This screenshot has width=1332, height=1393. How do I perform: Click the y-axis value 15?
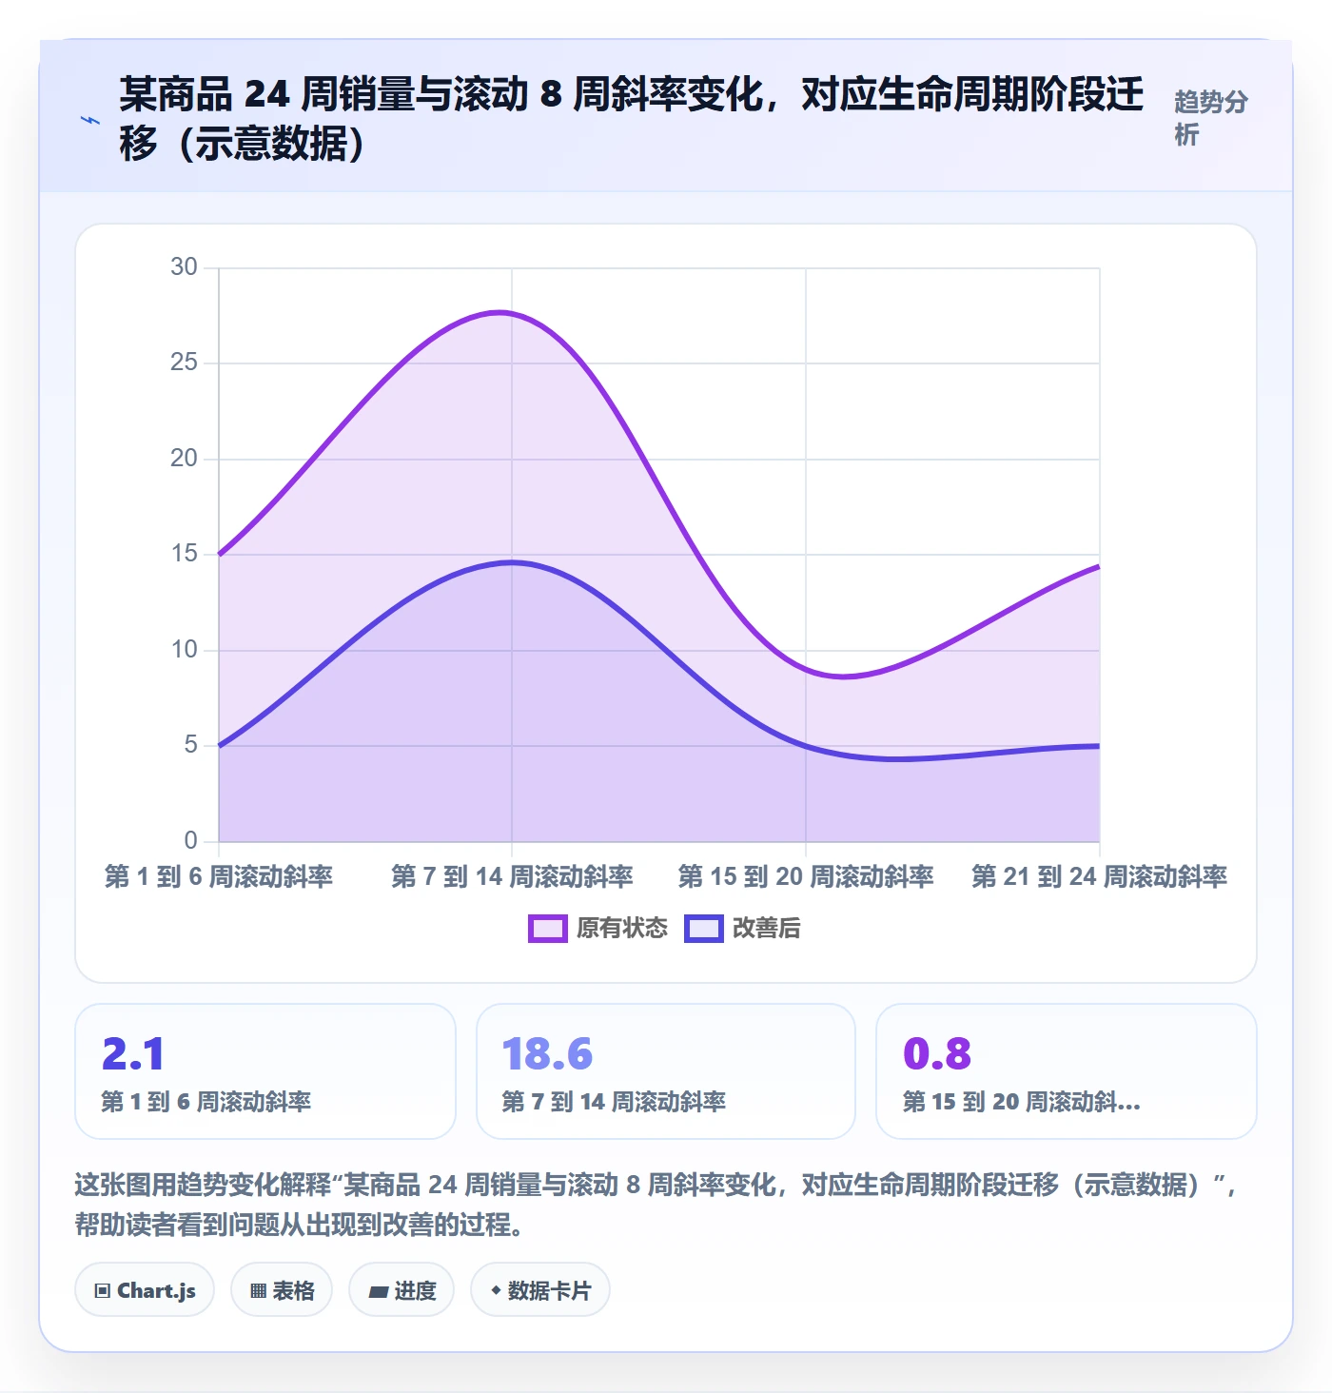(185, 554)
